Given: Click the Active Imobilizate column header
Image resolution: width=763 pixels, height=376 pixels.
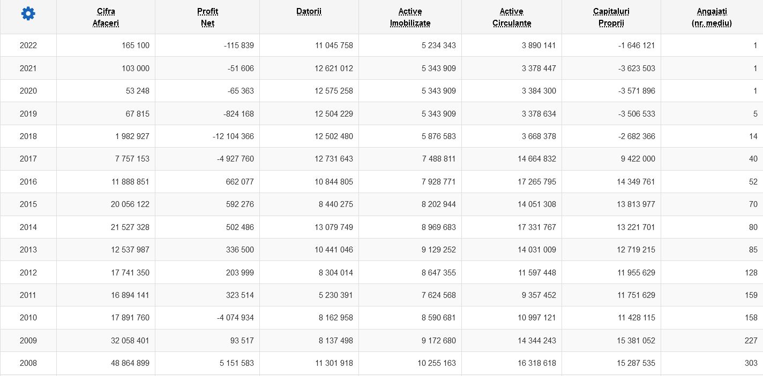Looking at the screenshot, I should 410,17.
